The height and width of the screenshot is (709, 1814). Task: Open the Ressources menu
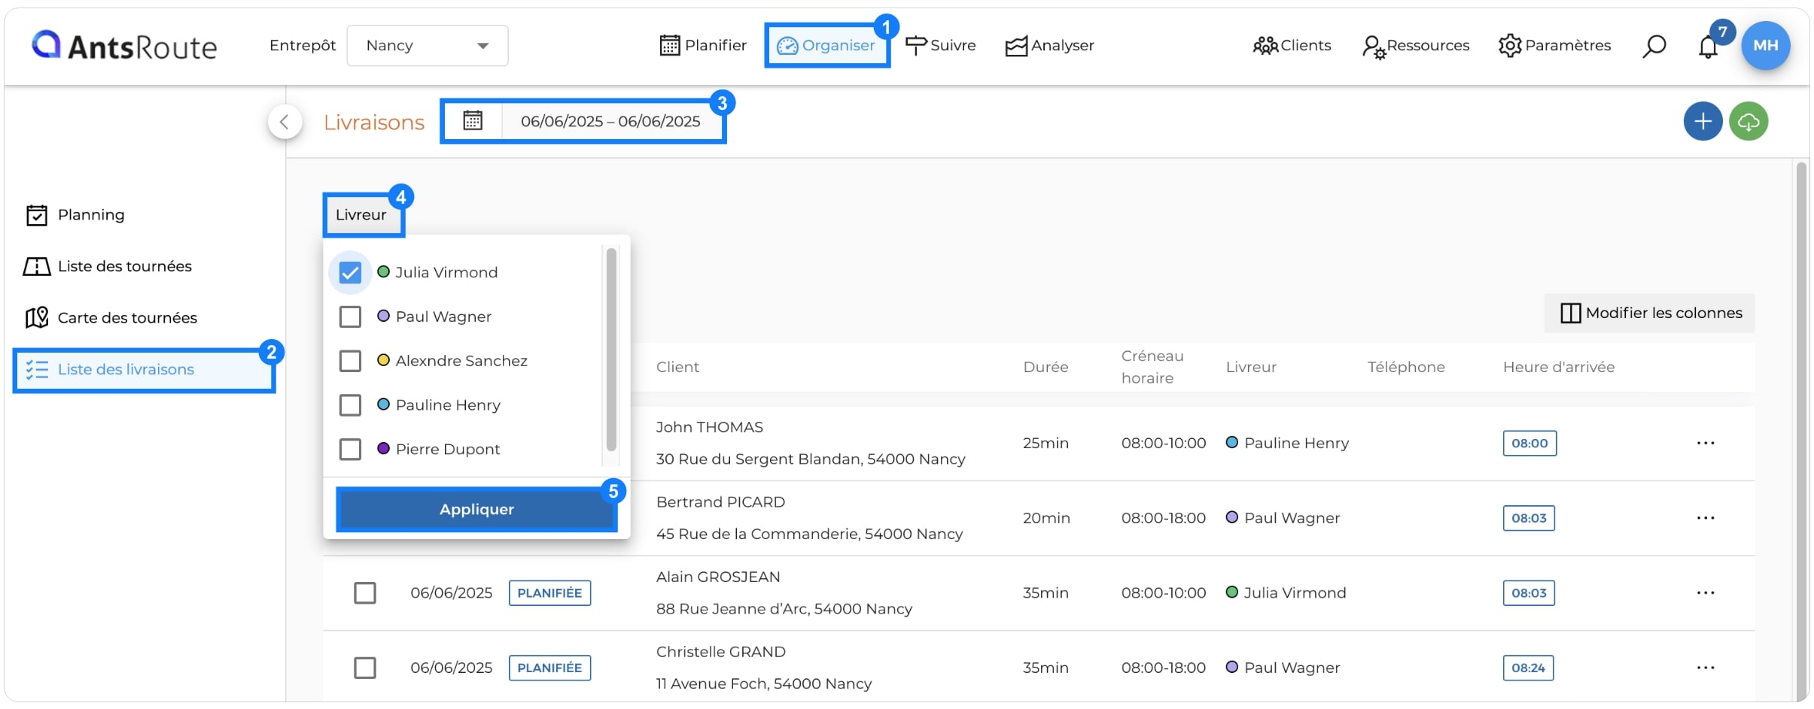tap(1415, 45)
